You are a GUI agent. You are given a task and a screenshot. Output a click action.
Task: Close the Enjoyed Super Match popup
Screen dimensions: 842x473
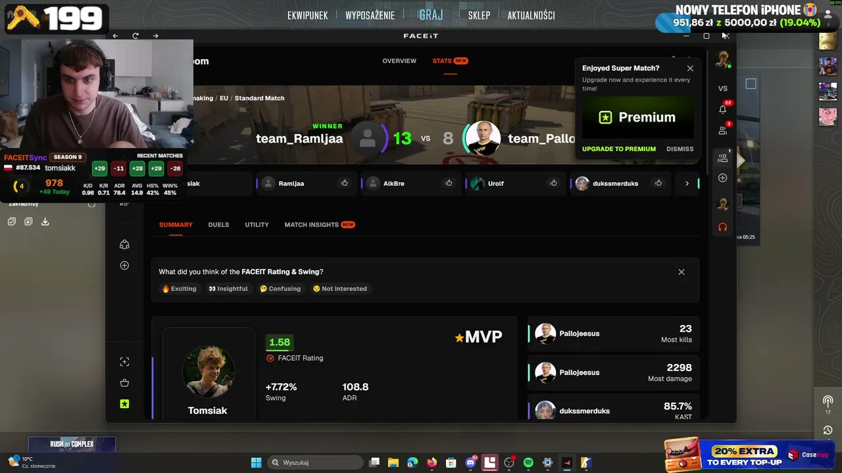pyautogui.click(x=690, y=68)
